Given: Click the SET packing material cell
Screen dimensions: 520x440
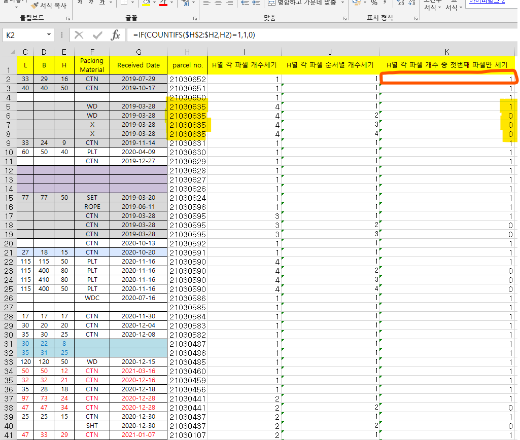Looking at the screenshot, I should [x=92, y=198].
